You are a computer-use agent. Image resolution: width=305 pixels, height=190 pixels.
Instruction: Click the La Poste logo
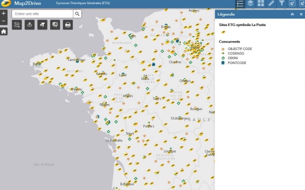point(6,3)
